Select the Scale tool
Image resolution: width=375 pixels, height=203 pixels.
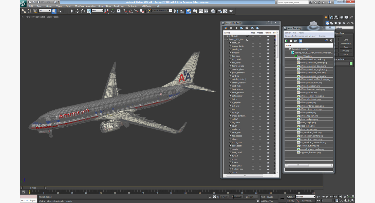point(88,11)
